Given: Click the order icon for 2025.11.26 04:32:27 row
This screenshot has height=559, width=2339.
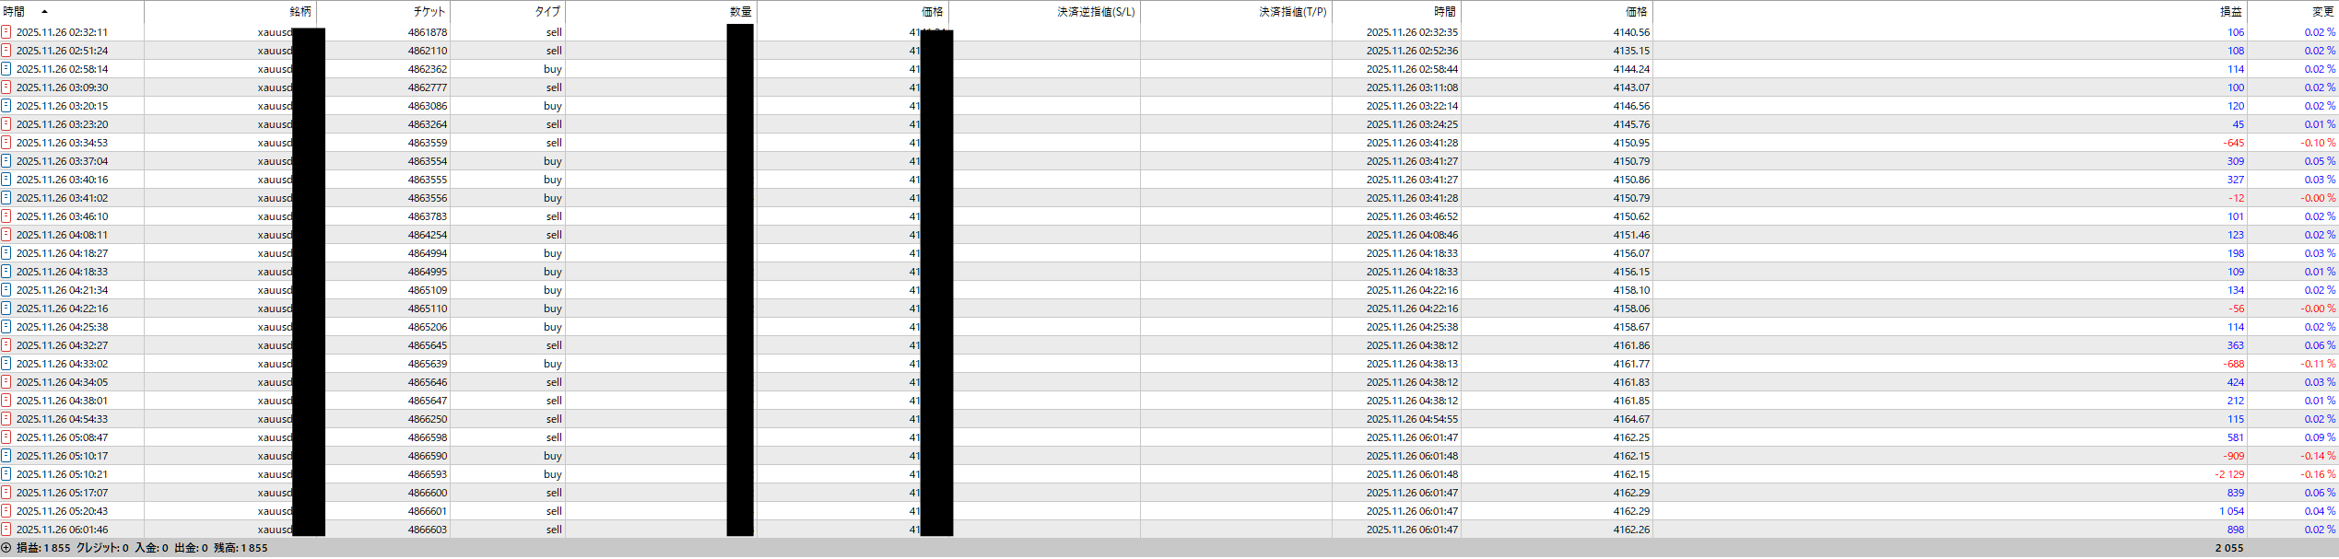Looking at the screenshot, I should coord(6,345).
